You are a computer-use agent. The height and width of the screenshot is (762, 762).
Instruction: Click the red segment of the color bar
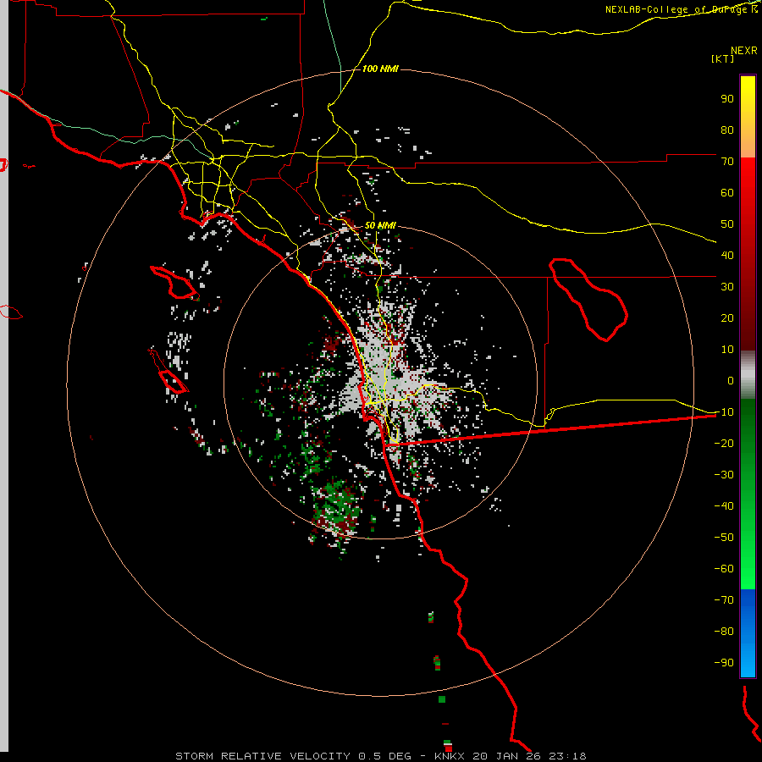(x=748, y=254)
